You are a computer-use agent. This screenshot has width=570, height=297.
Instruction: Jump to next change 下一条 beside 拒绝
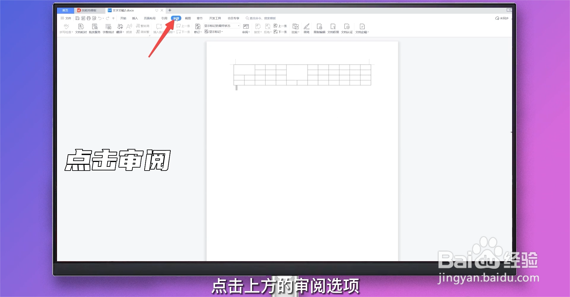280,32
